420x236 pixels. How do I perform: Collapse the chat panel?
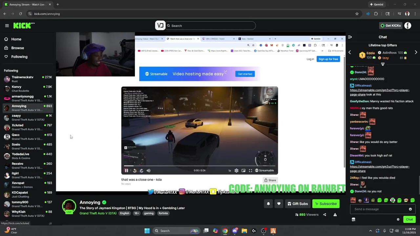350,37
